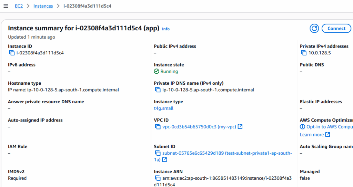This screenshot has width=353, height=187.
Task: Open the hamburger navigation menu
Action: point(6,6)
